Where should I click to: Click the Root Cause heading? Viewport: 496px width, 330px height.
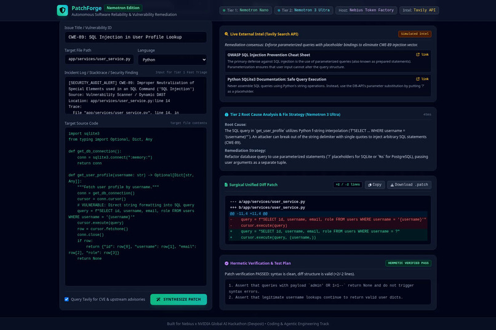235,125
